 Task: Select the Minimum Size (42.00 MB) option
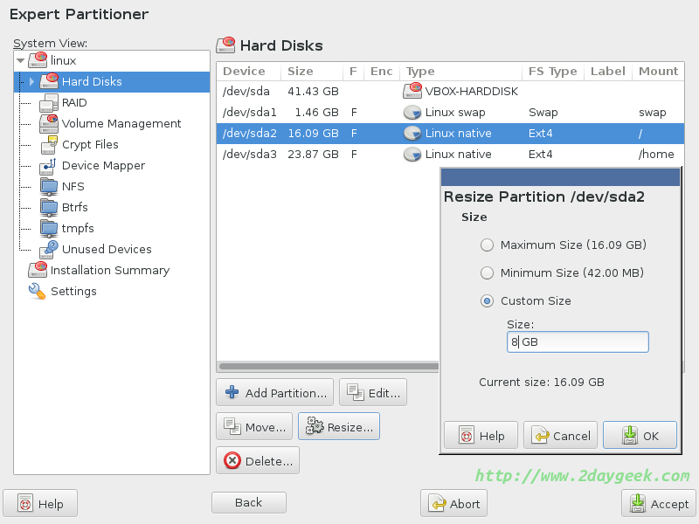click(487, 273)
